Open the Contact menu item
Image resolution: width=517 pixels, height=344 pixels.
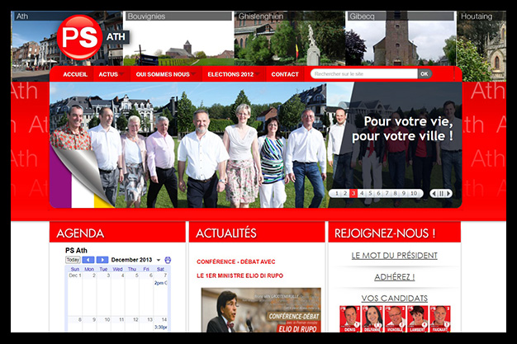285,74
